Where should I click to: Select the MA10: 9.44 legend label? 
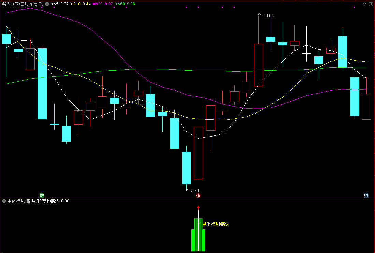81,4
